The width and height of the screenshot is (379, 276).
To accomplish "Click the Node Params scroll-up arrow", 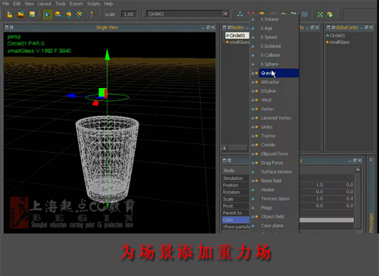I will (x=358, y=170).
